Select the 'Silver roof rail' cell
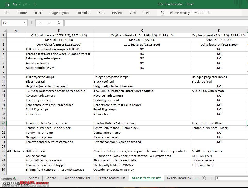This screenshot has width=248, height=188. point(59,82)
